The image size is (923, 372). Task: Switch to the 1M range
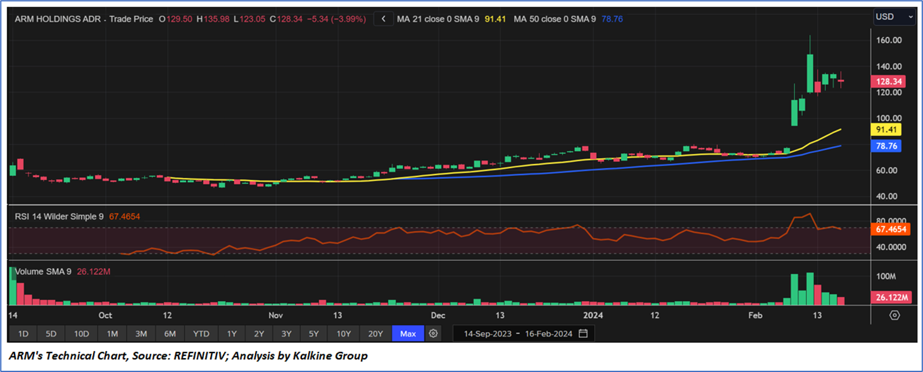pyautogui.click(x=112, y=333)
